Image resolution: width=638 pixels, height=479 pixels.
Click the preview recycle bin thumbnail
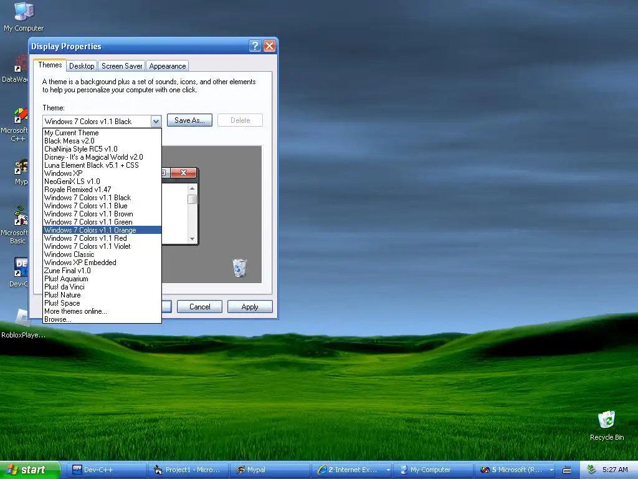(x=239, y=268)
